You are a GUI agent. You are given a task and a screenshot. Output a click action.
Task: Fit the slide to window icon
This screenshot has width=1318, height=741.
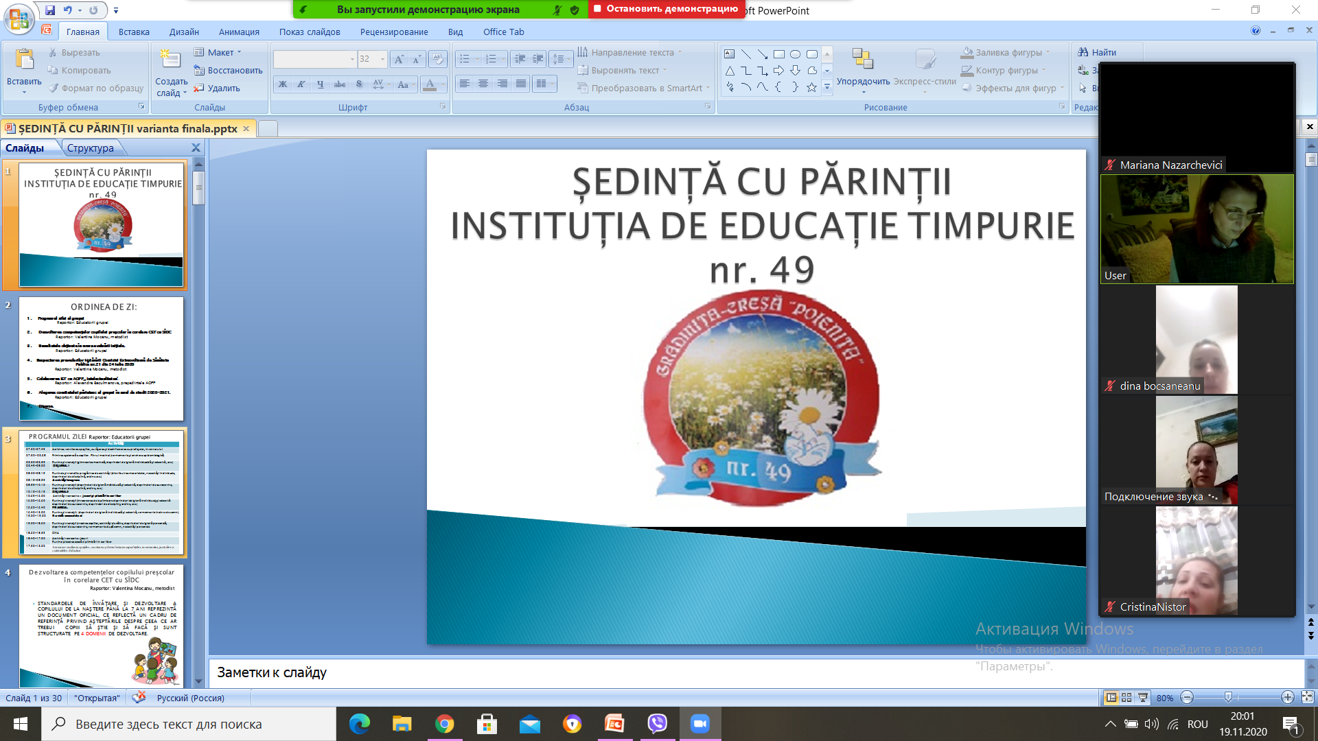click(x=1307, y=698)
